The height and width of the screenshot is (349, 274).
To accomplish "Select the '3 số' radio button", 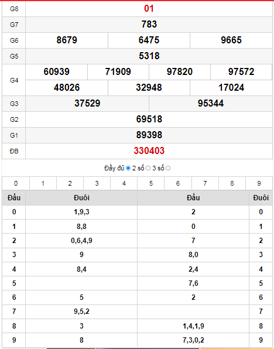I will point(168,168).
